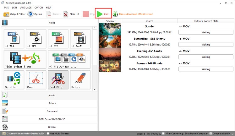Open the Output Folder toolbar button

coord(14,14)
